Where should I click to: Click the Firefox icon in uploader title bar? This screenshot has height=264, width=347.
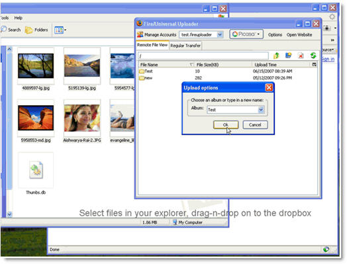[140, 23]
